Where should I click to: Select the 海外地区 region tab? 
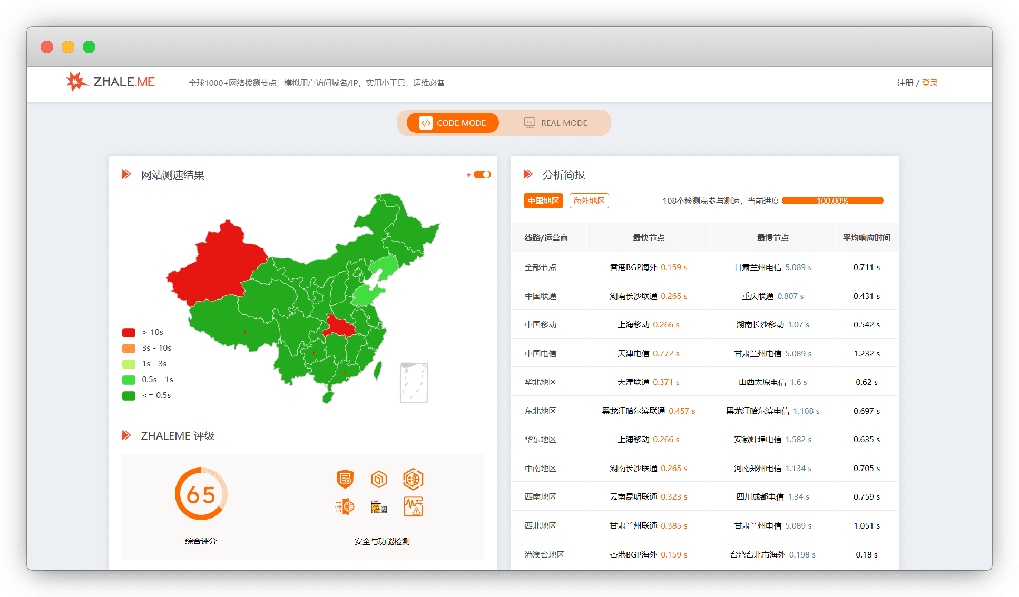coord(589,201)
